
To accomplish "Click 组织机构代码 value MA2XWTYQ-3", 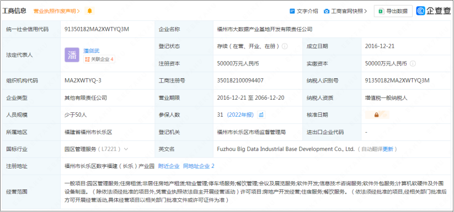I will tap(83, 80).
